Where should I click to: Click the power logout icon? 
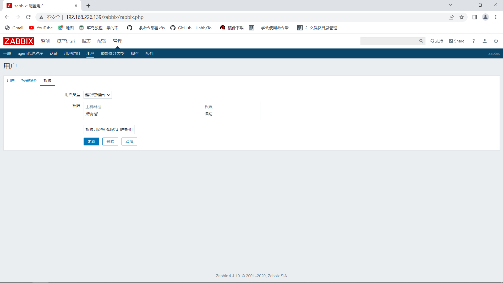coord(496,41)
